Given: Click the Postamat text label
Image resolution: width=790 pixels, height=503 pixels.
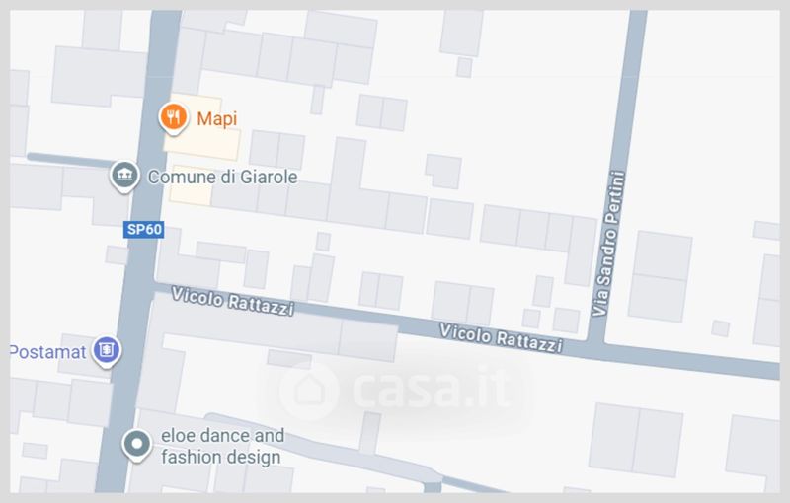Looking at the screenshot, I should (x=47, y=351).
